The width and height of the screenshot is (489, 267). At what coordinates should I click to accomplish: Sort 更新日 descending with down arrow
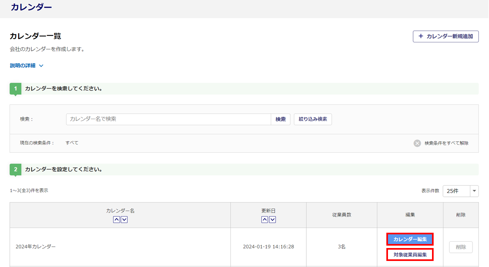tap(273, 220)
